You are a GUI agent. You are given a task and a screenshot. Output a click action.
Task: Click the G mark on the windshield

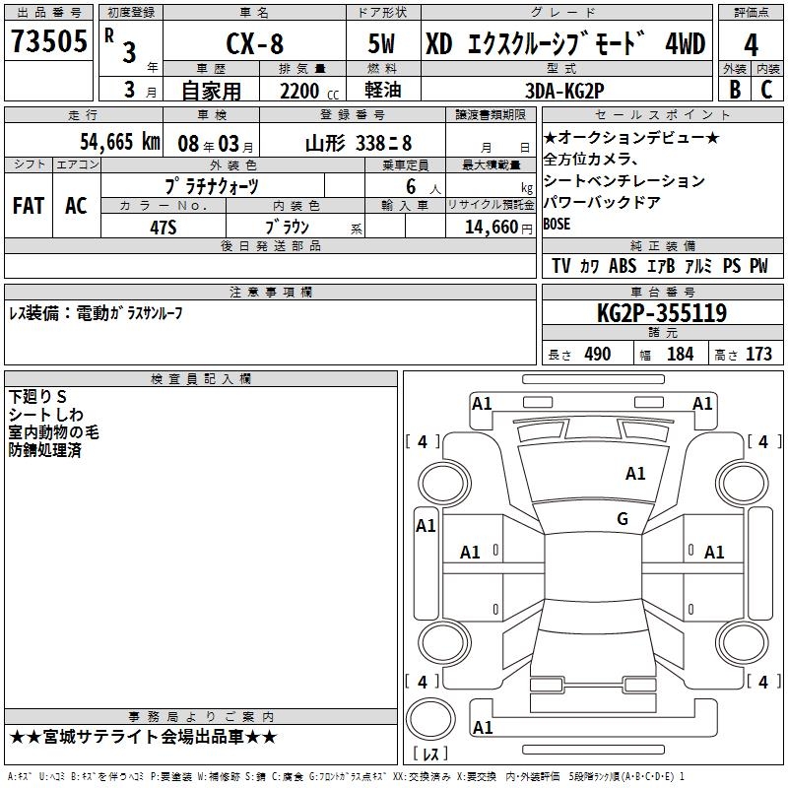[x=623, y=518]
